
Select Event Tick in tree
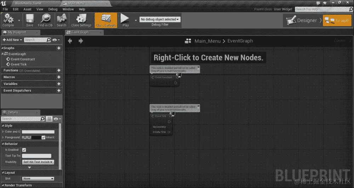pyautogui.click(x=19, y=64)
